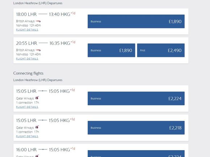Click the +1d indicator on 13:40 HKG arrival
The height and width of the screenshot is (157, 210).
(73, 13)
